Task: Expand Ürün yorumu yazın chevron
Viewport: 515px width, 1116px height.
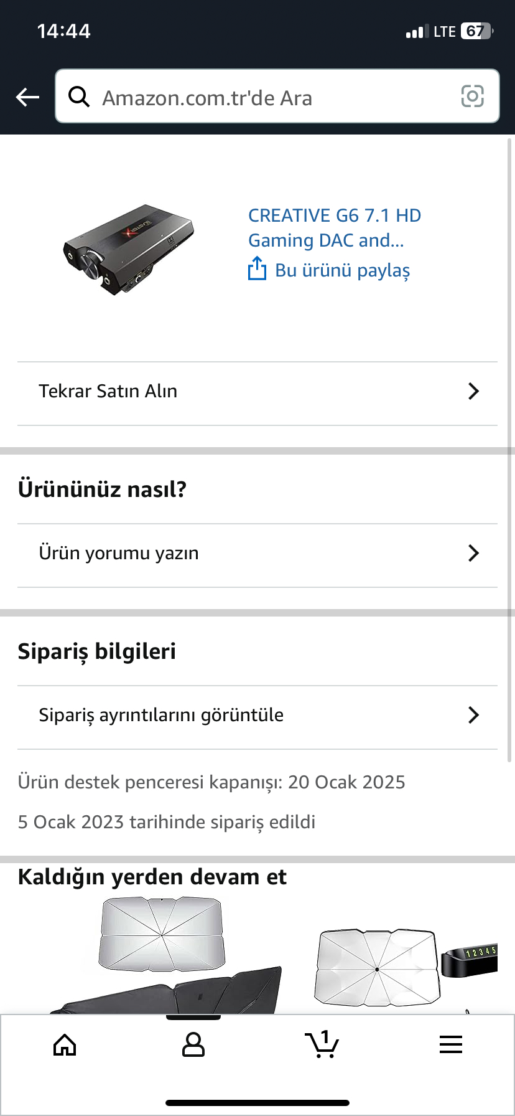Action: pyautogui.click(x=473, y=553)
